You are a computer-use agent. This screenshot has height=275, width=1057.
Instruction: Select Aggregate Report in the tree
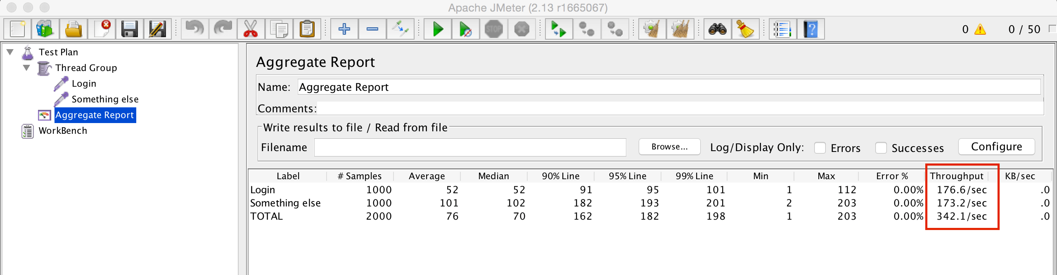(95, 115)
